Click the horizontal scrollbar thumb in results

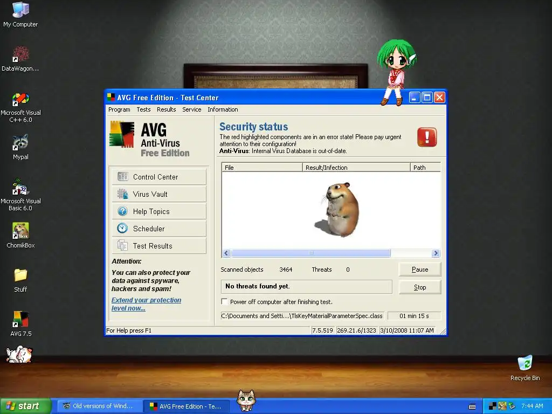tap(310, 253)
